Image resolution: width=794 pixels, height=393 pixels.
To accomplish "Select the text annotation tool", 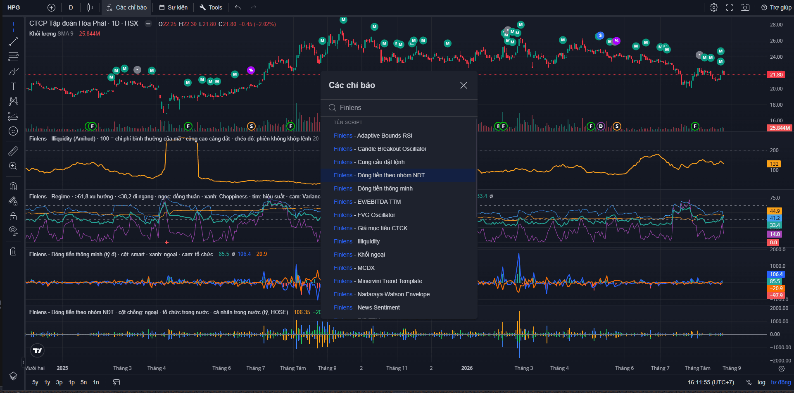I will pyautogui.click(x=13, y=86).
